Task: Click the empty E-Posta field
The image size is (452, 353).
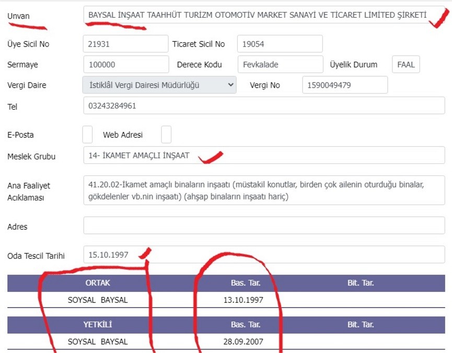Action: (x=87, y=134)
